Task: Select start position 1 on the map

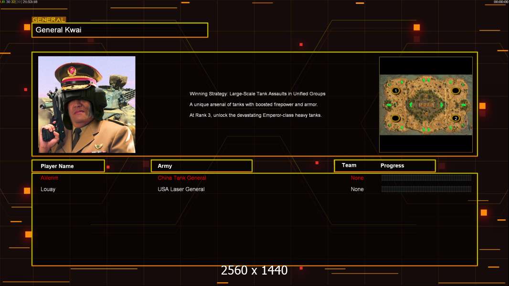Action: coord(395,91)
